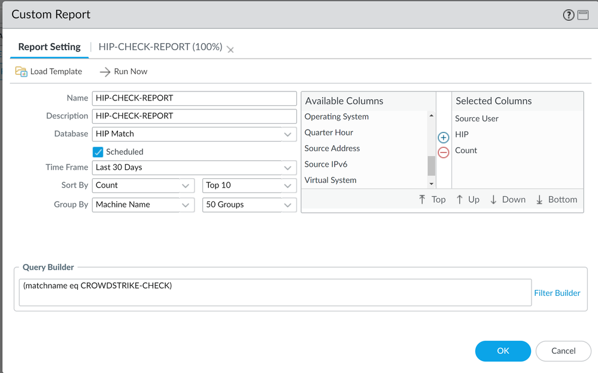Image resolution: width=598 pixels, height=373 pixels.
Task: Uncheck the Scheduled checkbox
Action: pos(98,152)
